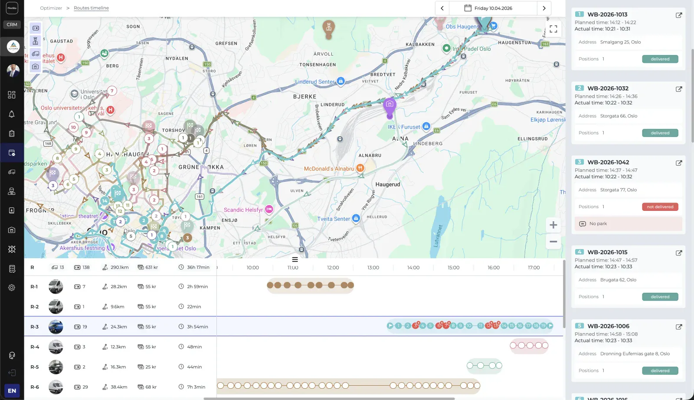Open order WB-2026-1013 in new window

(x=679, y=15)
